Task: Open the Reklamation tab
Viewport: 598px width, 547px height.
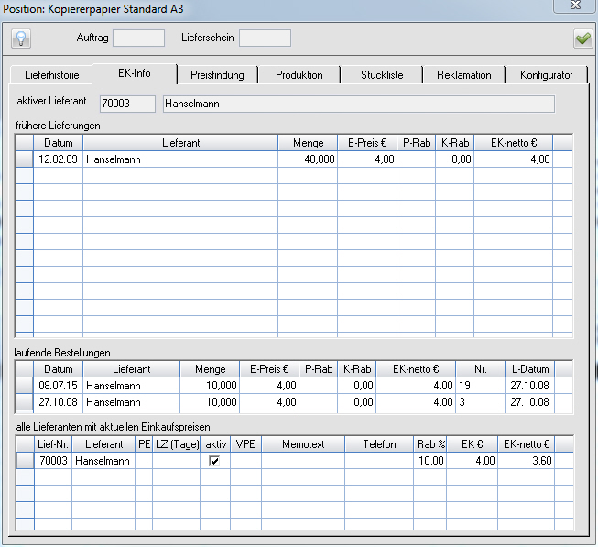Action: click(x=464, y=75)
